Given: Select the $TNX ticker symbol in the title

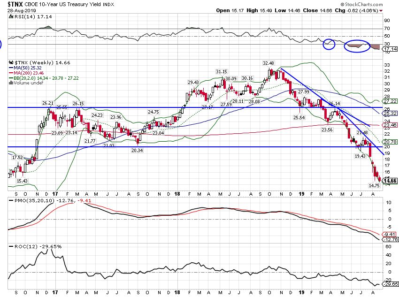Looking at the screenshot, I should point(15,4).
